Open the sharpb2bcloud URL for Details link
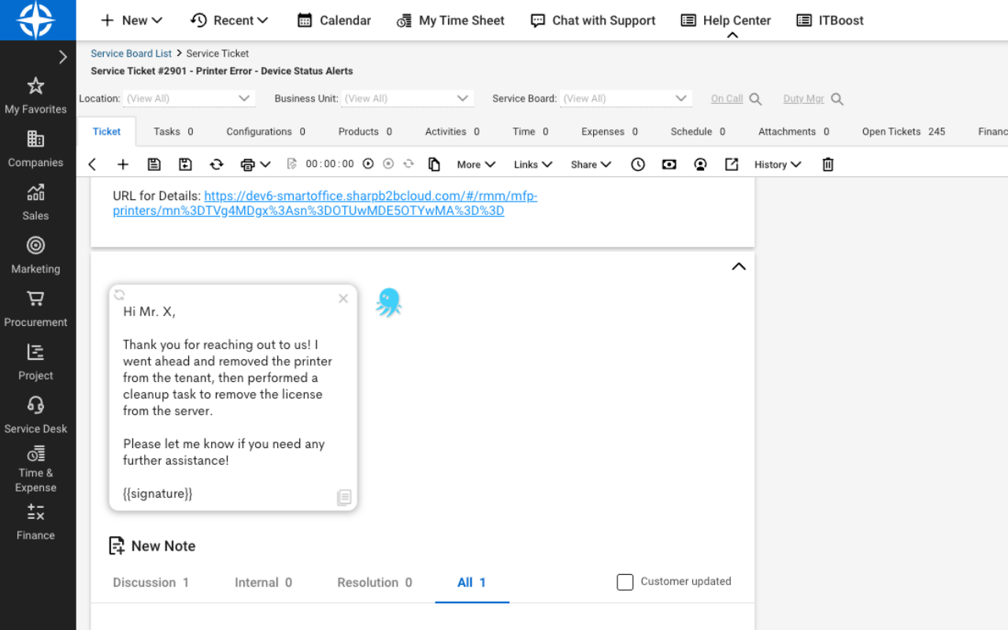Image resolution: width=1008 pixels, height=630 pixels. pyautogui.click(x=324, y=203)
